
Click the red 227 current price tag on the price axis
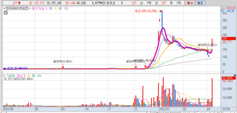click(x=229, y=38)
